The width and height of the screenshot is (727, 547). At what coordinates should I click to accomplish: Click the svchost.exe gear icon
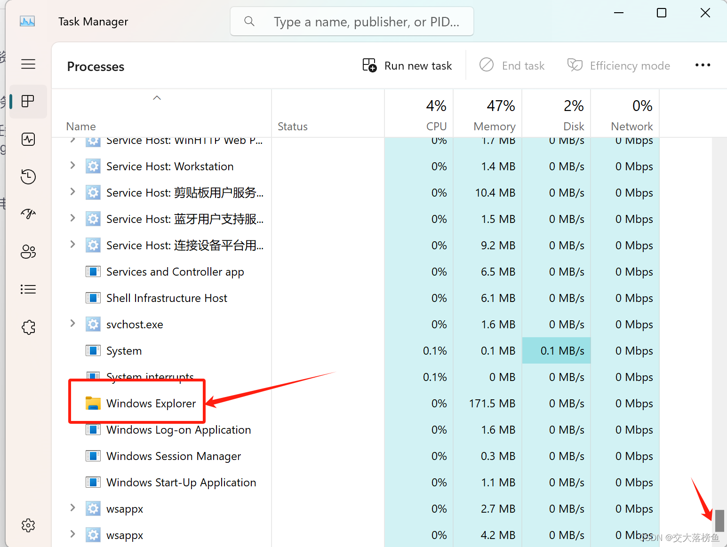[93, 325]
